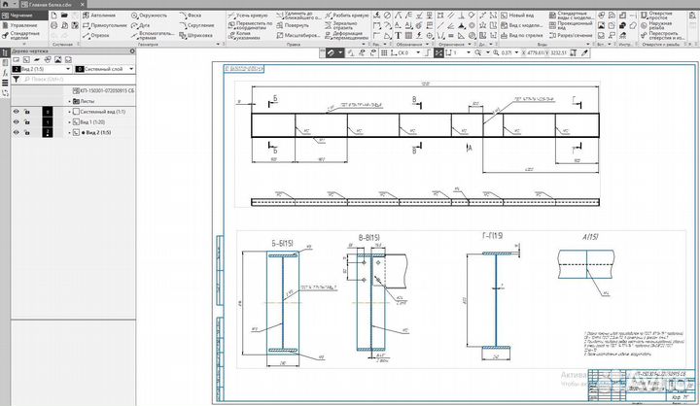Activate the Штриховка hatch tool
Viewport: 700px width, 406px height.
pos(205,34)
